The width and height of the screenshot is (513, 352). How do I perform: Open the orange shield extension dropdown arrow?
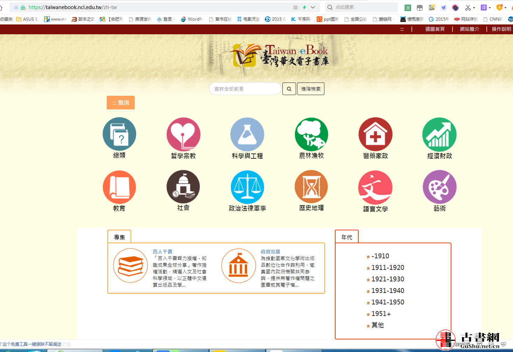pyautogui.click(x=505, y=8)
